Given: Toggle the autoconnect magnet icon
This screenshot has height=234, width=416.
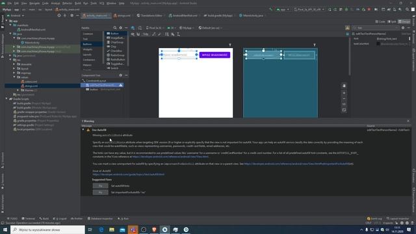Looking at the screenshot, I should (x=138, y=34).
